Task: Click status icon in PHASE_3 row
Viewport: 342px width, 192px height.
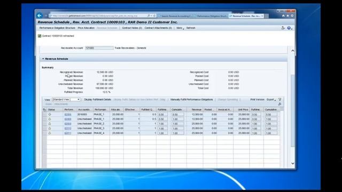Action: [x=50, y=128]
